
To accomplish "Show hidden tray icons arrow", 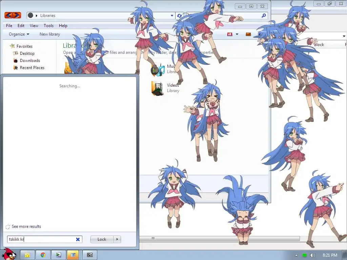I will (x=296, y=255).
